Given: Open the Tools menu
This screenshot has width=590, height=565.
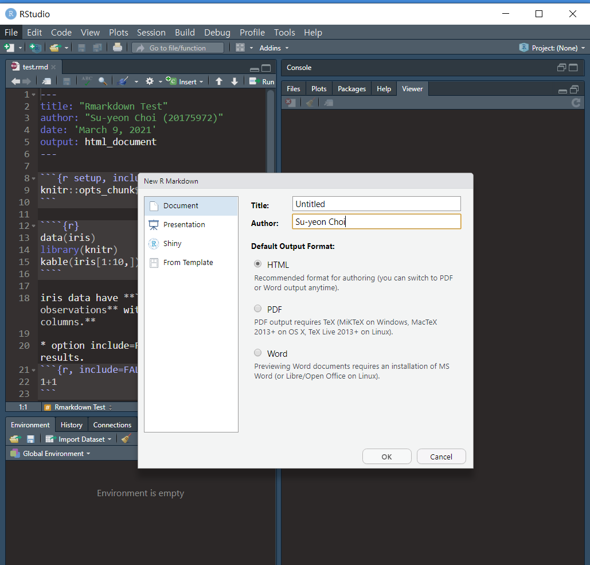Looking at the screenshot, I should (284, 33).
